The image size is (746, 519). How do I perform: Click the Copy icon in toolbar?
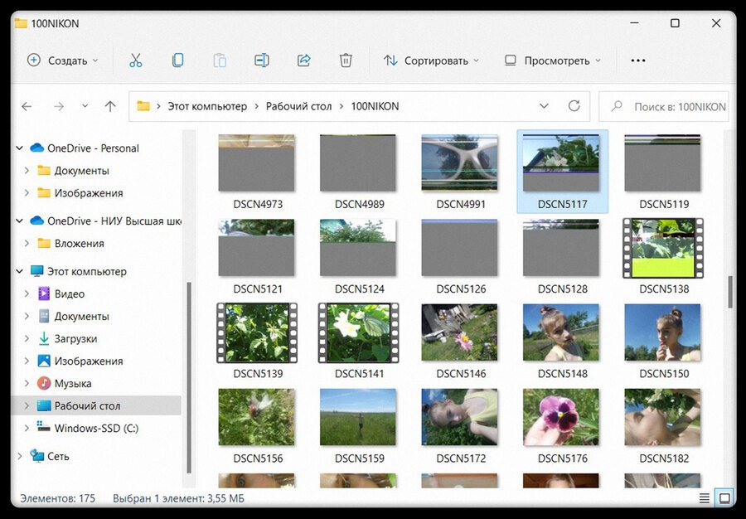tap(177, 61)
